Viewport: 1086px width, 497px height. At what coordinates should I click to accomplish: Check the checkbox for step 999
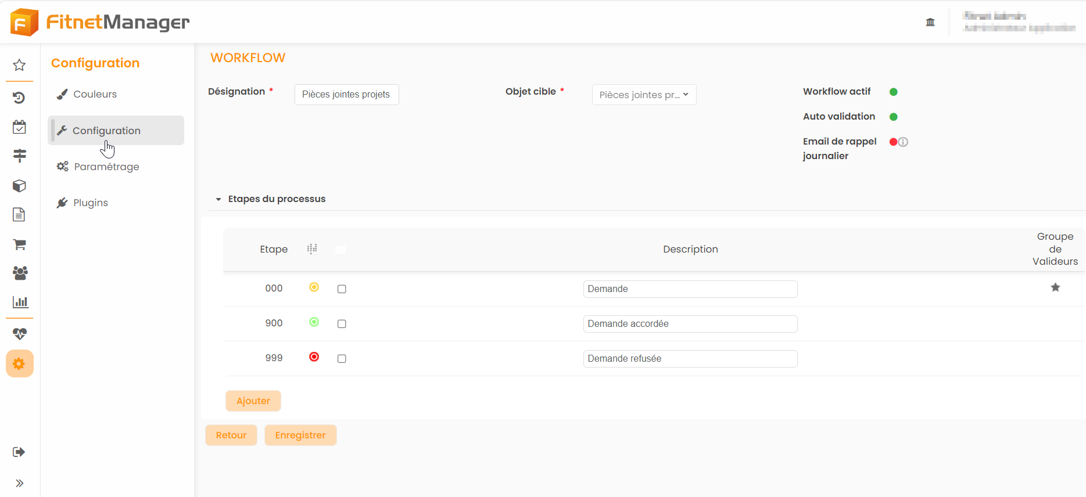click(342, 359)
